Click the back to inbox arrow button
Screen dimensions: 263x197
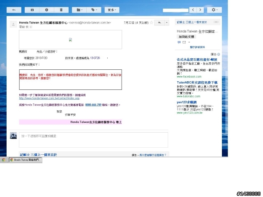pos(14,10)
